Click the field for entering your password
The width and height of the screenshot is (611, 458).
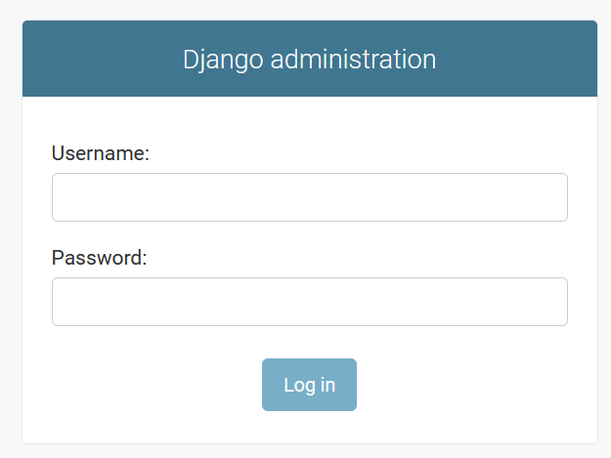point(309,302)
